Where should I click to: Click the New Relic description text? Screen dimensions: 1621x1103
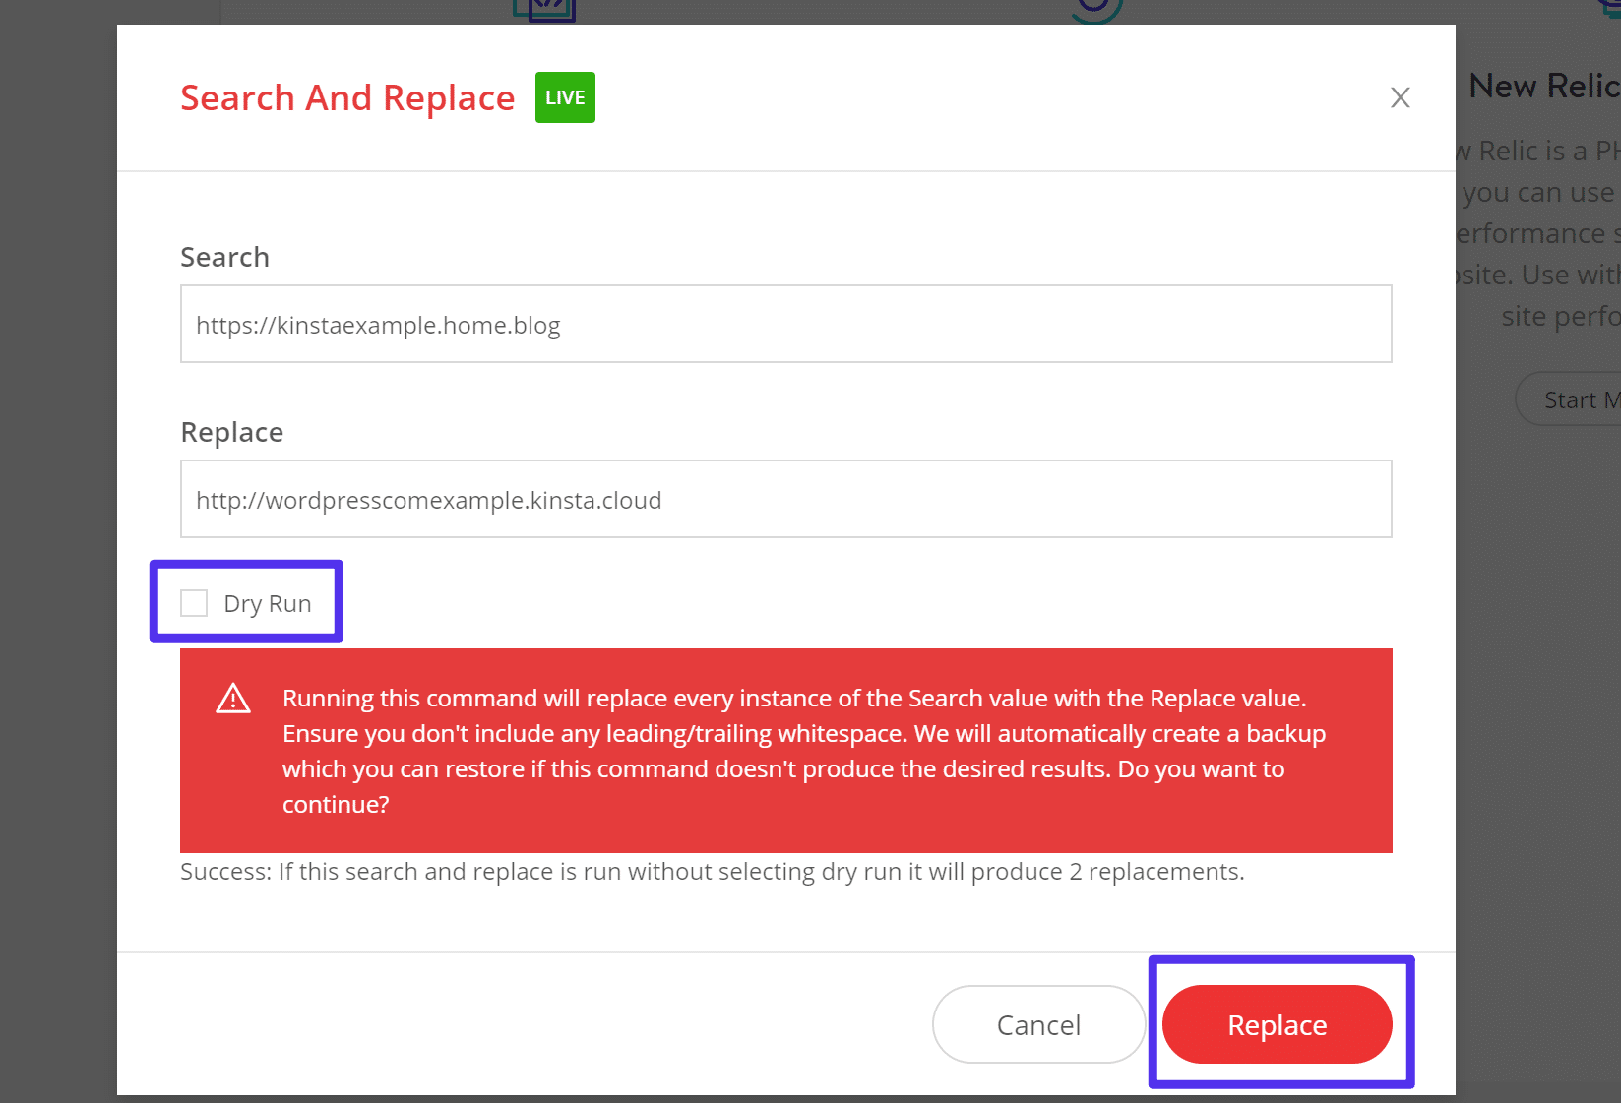point(1539,233)
